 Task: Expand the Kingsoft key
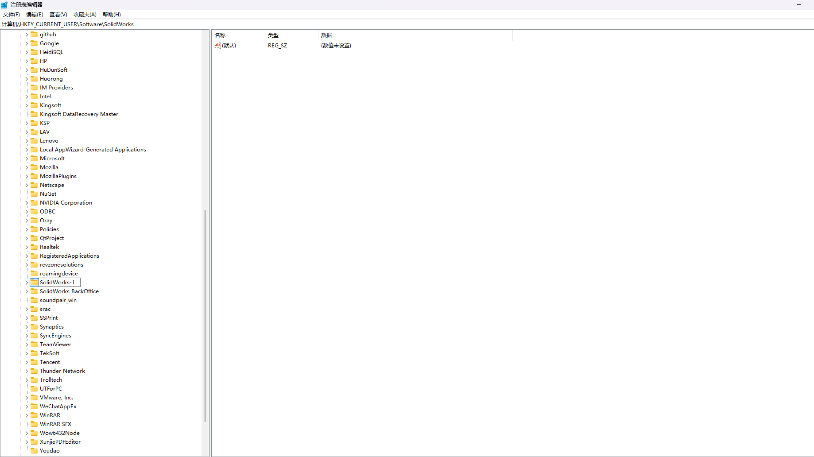click(x=27, y=105)
